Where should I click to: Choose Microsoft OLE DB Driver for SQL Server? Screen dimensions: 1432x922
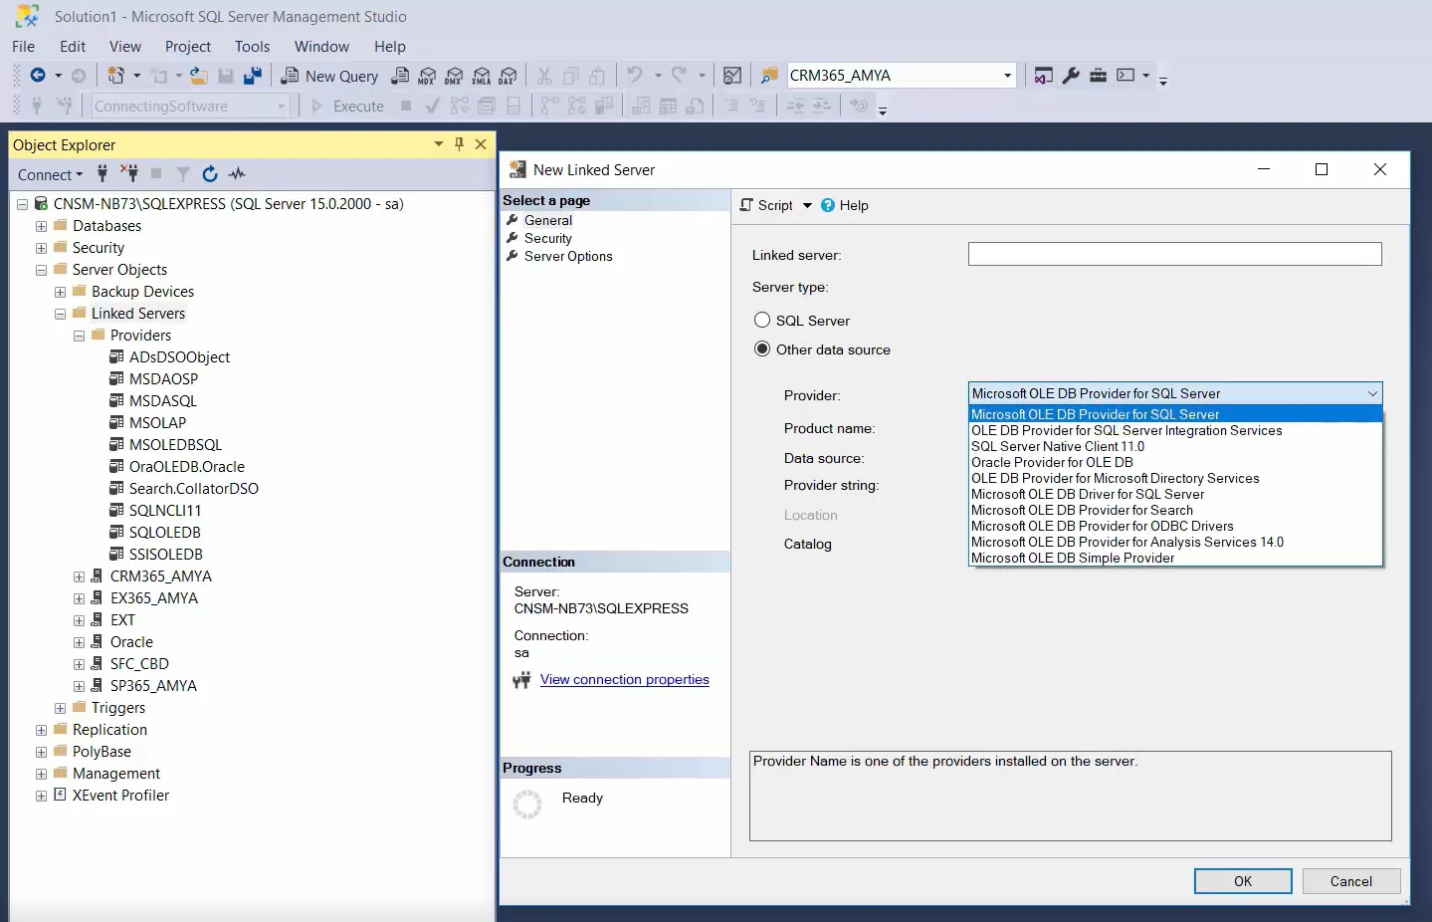(1175, 495)
